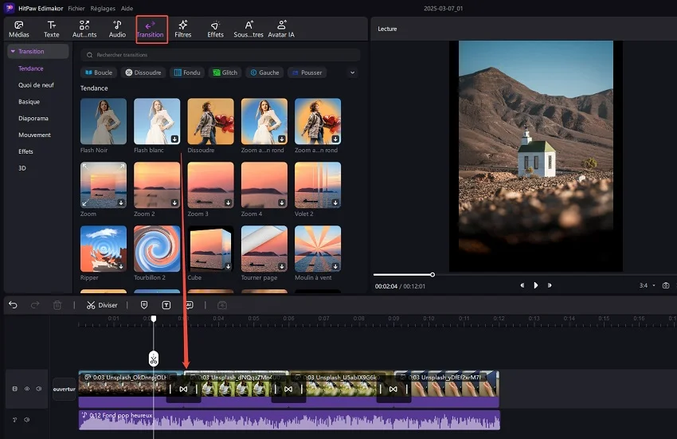Click the preview playback progress slider
677x439 pixels.
[x=432, y=274]
